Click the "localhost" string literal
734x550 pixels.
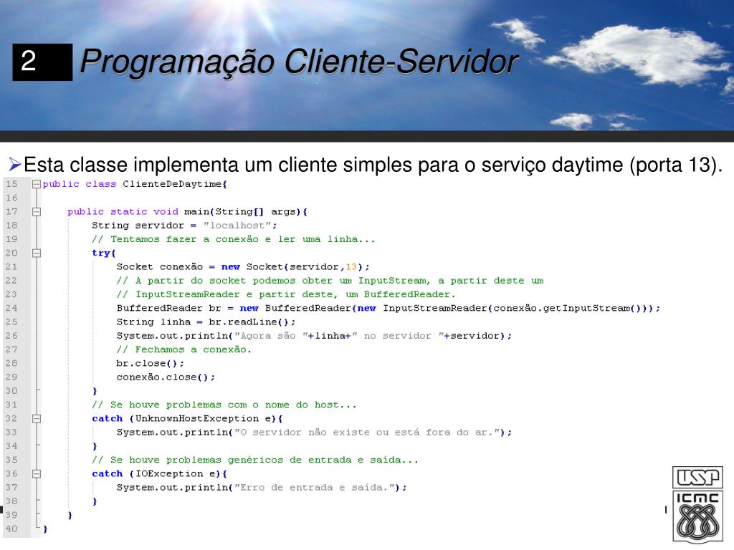tap(237, 226)
